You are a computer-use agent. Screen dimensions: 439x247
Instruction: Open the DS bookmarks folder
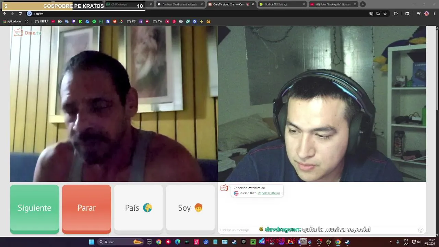[131, 21]
